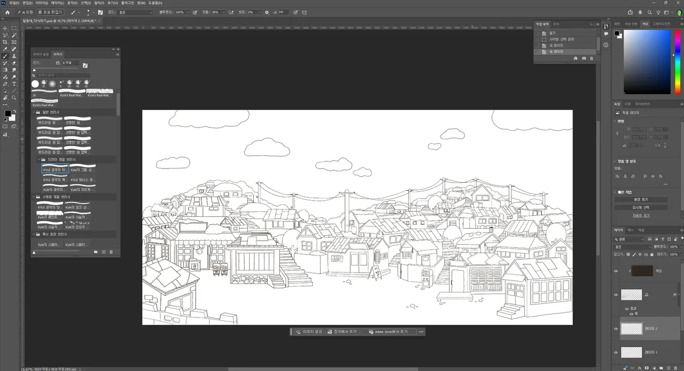Select the Clone Stamp tool
The image size is (684, 371).
pos(14,56)
